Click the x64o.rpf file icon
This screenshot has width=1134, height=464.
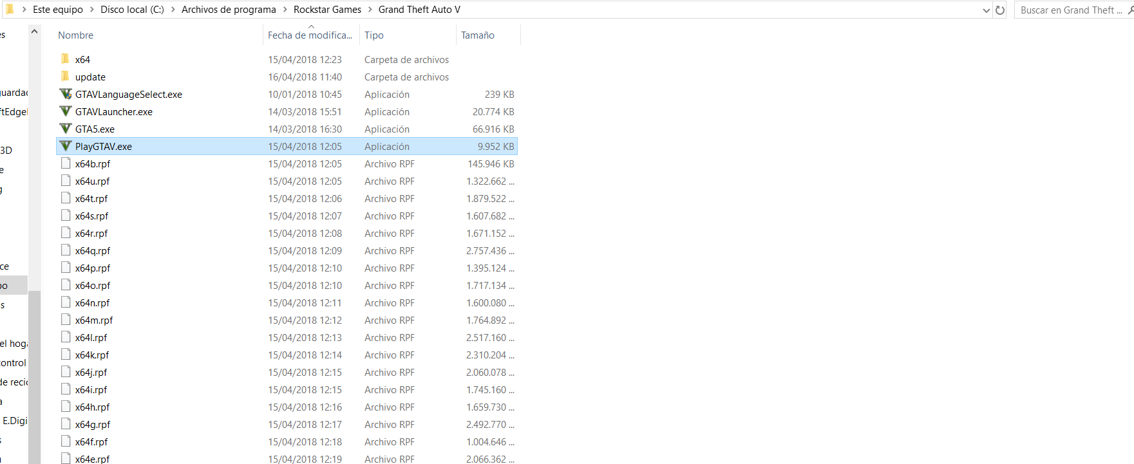tap(65, 285)
